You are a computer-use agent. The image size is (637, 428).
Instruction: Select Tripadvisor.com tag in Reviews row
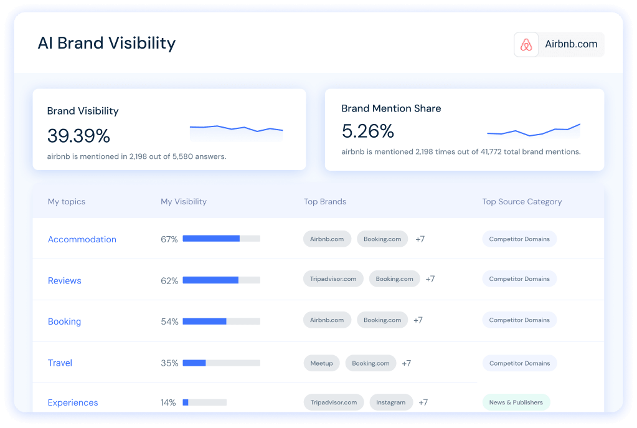pyautogui.click(x=333, y=279)
